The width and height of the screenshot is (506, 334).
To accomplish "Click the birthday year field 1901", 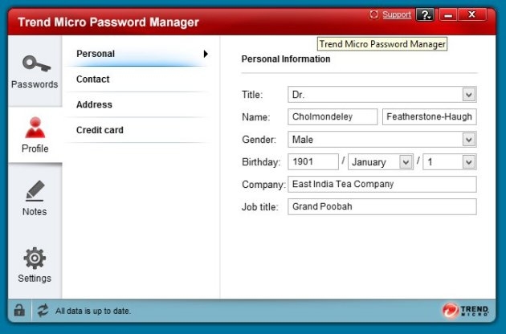I will (313, 161).
